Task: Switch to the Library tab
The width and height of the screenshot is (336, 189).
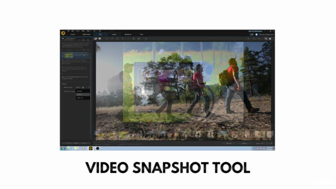Action: coord(73,35)
